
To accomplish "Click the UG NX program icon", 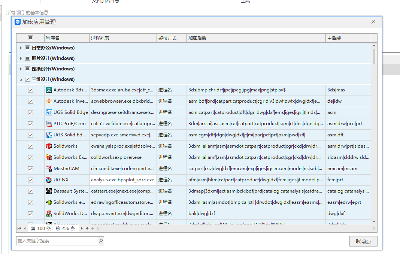I will coord(49,180).
